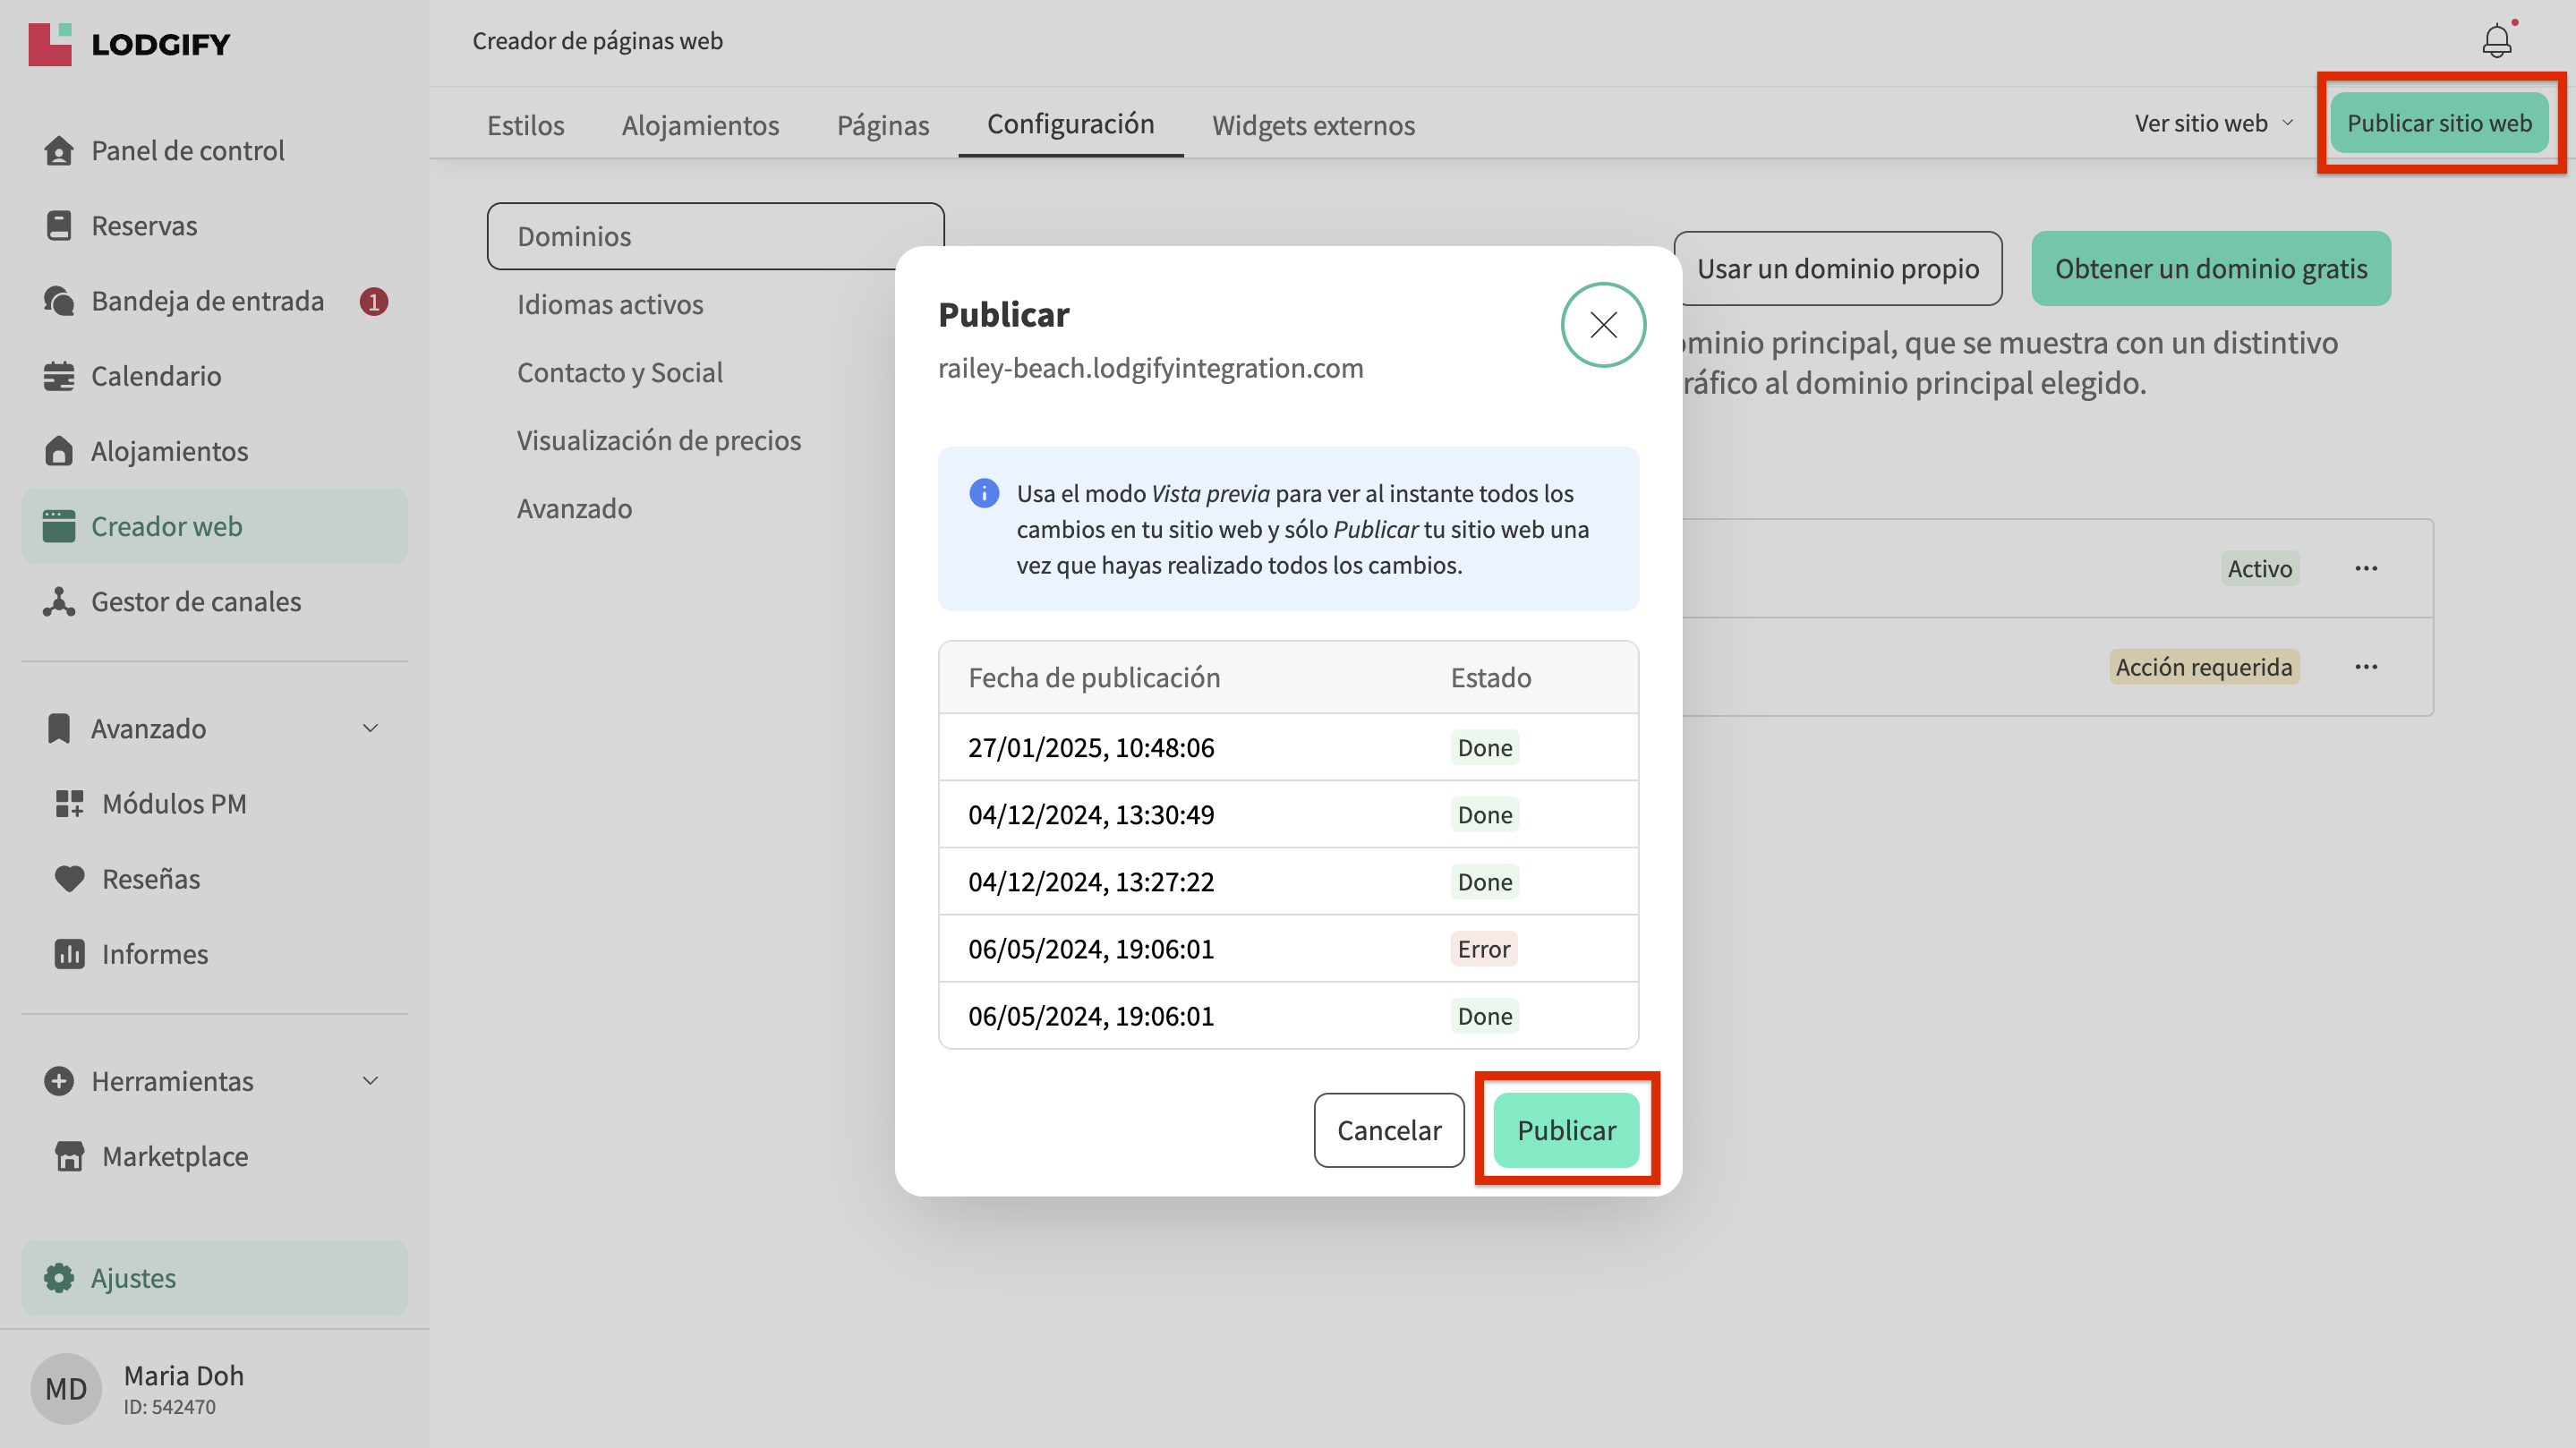Click the blue info icon in dialog

coord(984,493)
